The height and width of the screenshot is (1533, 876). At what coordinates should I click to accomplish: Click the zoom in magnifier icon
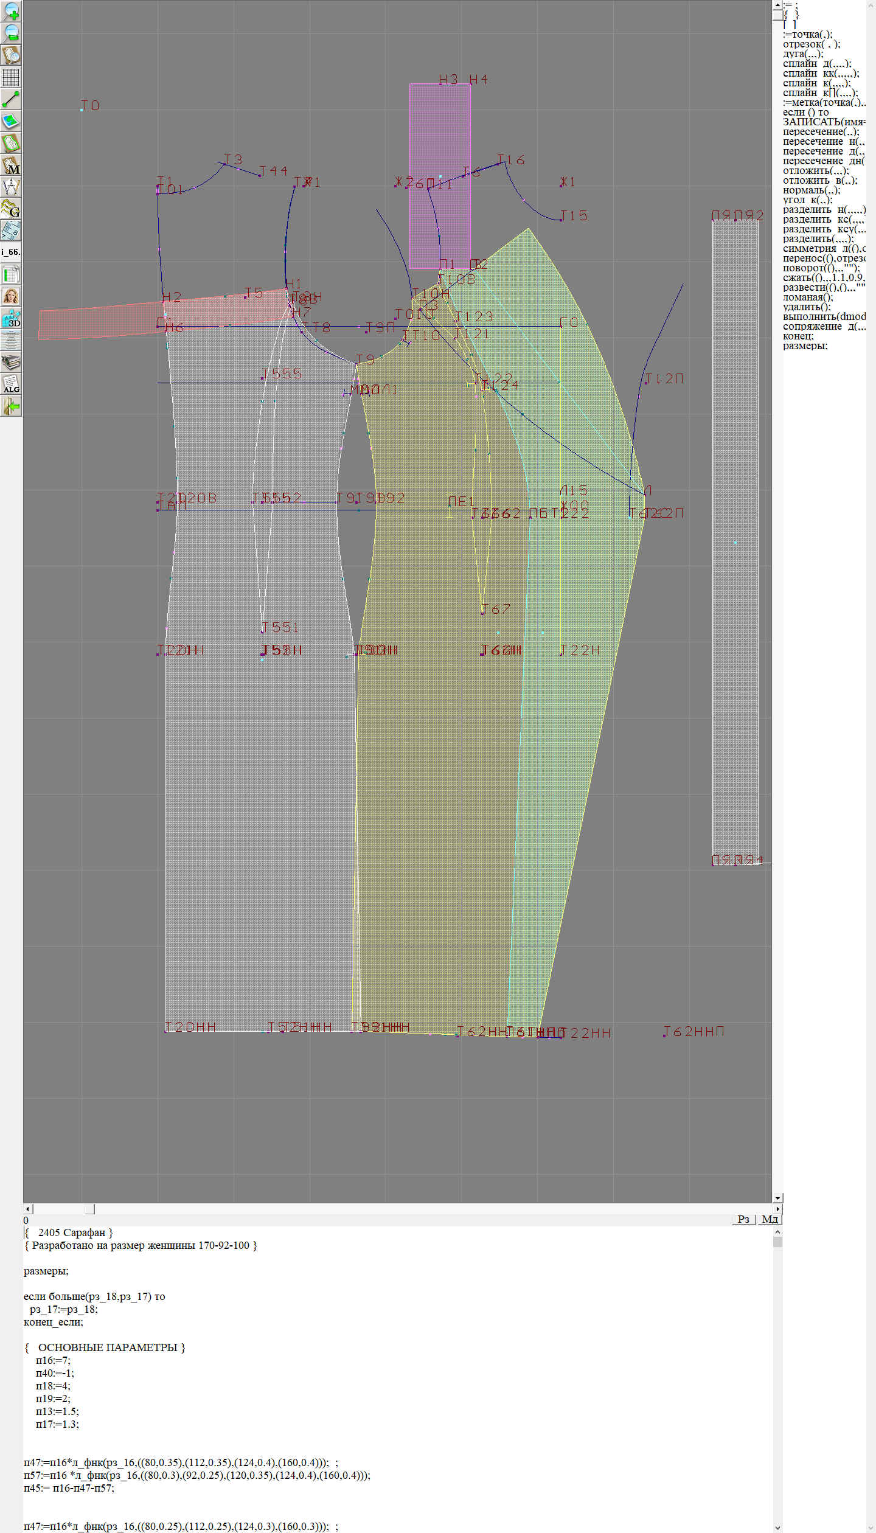point(11,11)
